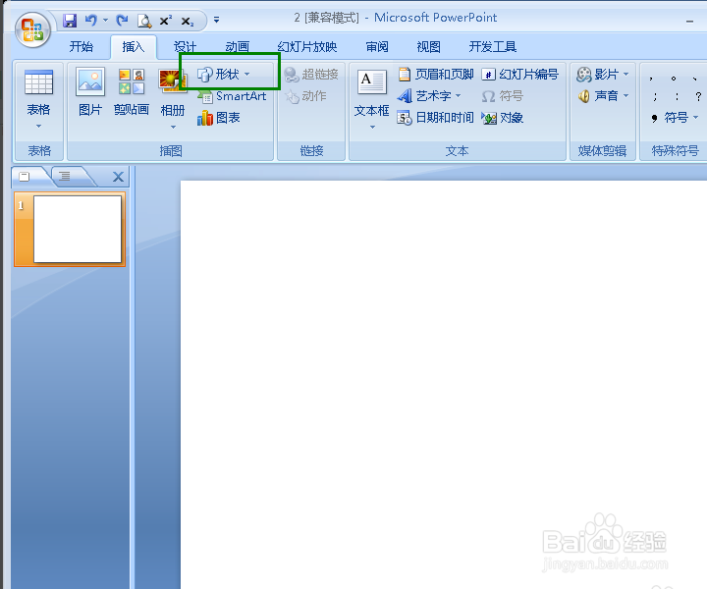This screenshot has height=589, width=707.
Task: Insert a text box with 文本框 icon
Action: point(371,82)
